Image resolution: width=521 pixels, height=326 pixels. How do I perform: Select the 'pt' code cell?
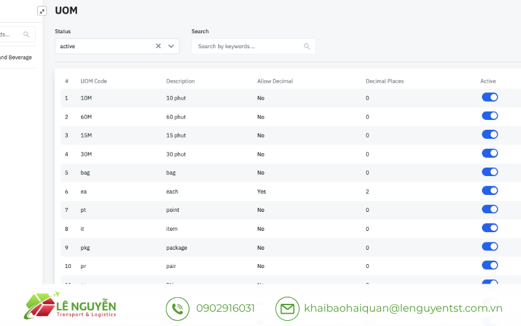point(83,210)
